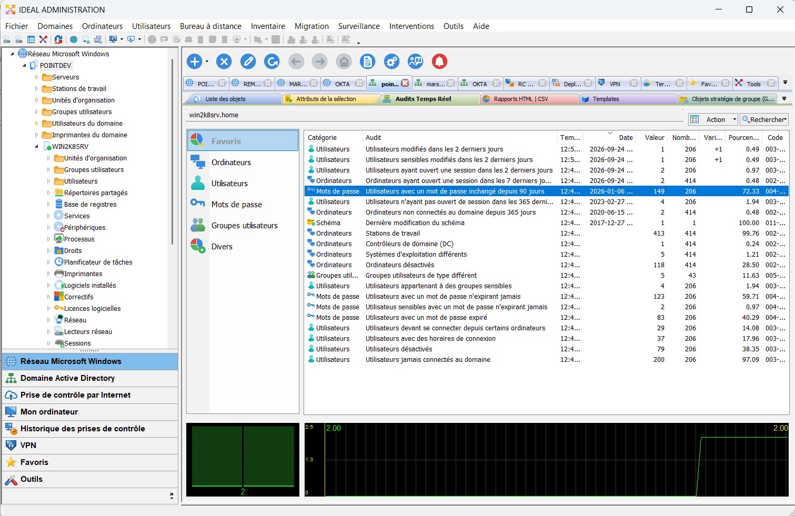This screenshot has width=795, height=516.
Task: Open settings with the blue gears icon
Action: point(391,62)
